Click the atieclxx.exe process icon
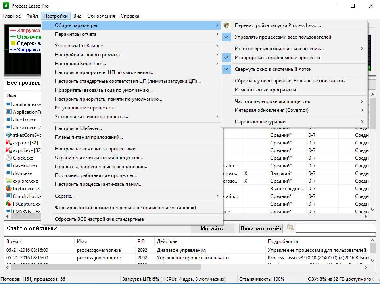The height and width of the screenshot is (284, 380). tap(9, 119)
